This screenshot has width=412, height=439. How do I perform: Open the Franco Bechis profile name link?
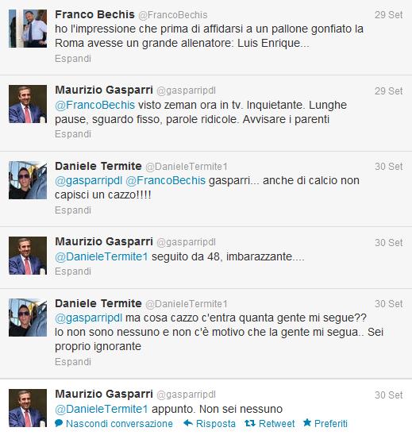click(x=95, y=14)
